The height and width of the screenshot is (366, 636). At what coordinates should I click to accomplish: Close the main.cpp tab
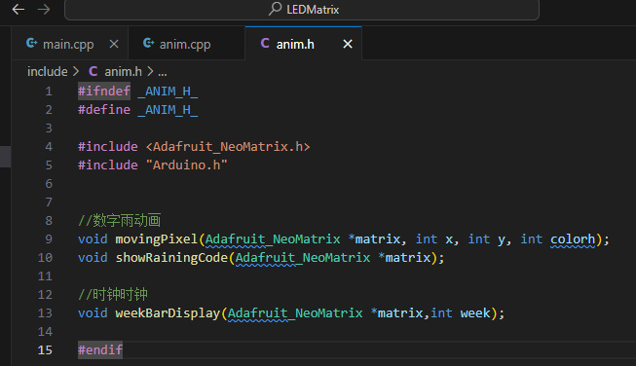click(114, 44)
